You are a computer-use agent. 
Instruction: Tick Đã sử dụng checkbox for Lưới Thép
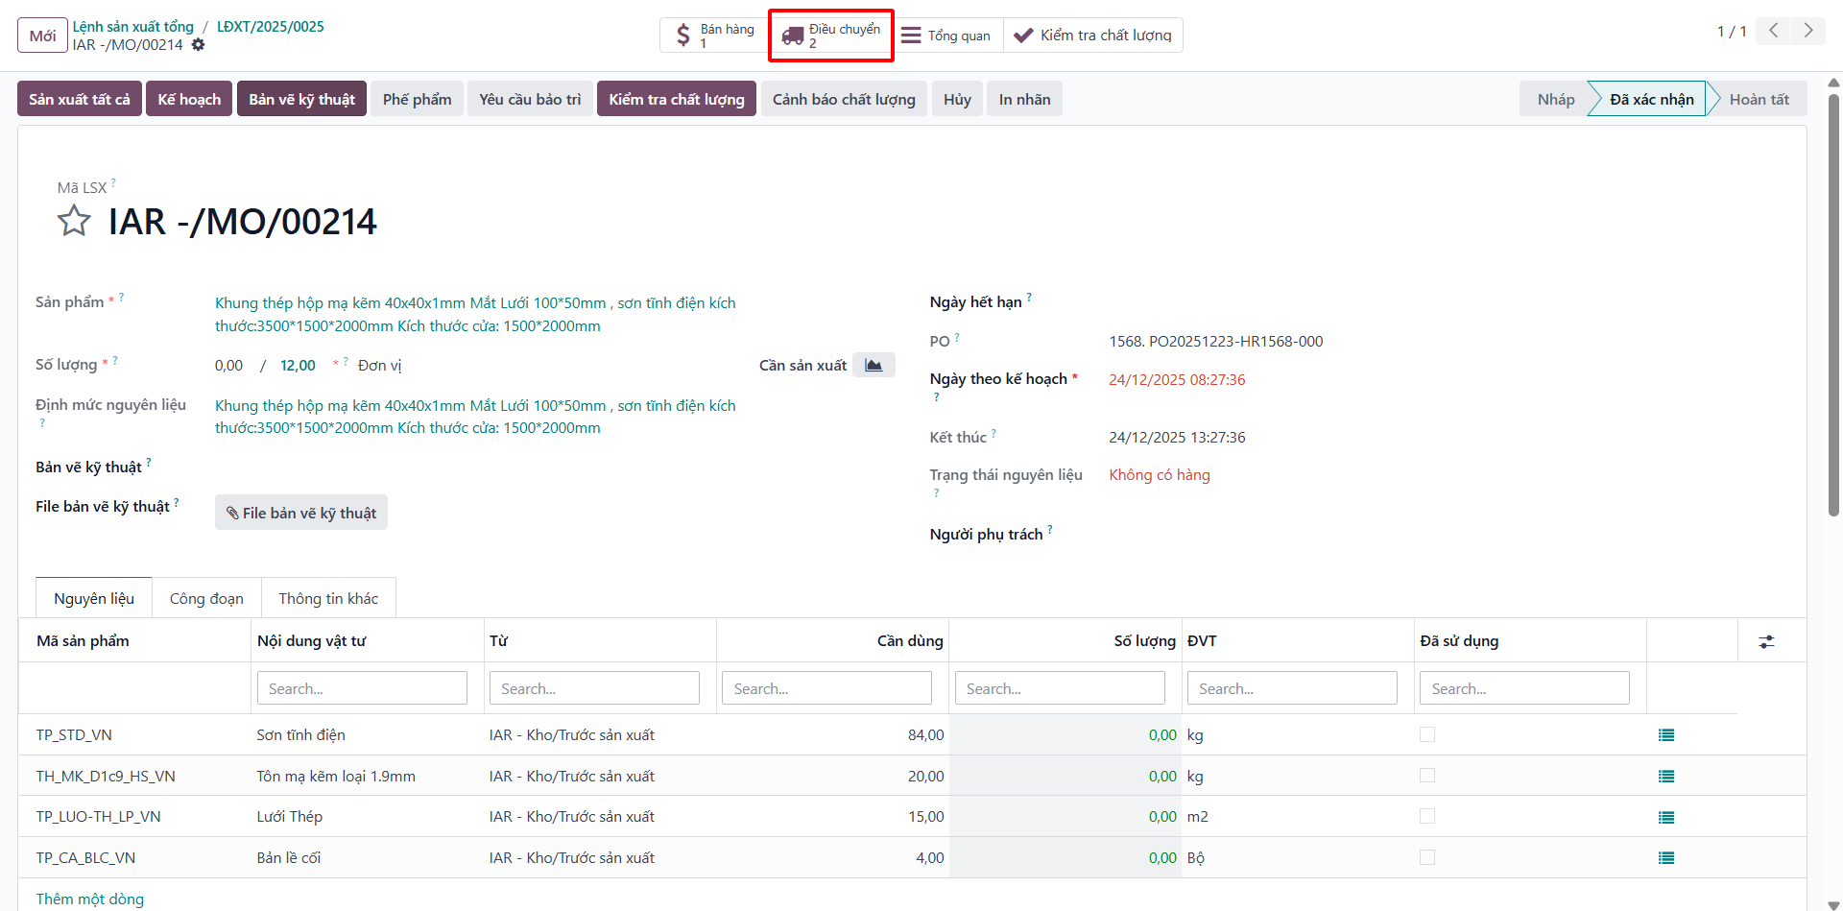click(x=1427, y=816)
